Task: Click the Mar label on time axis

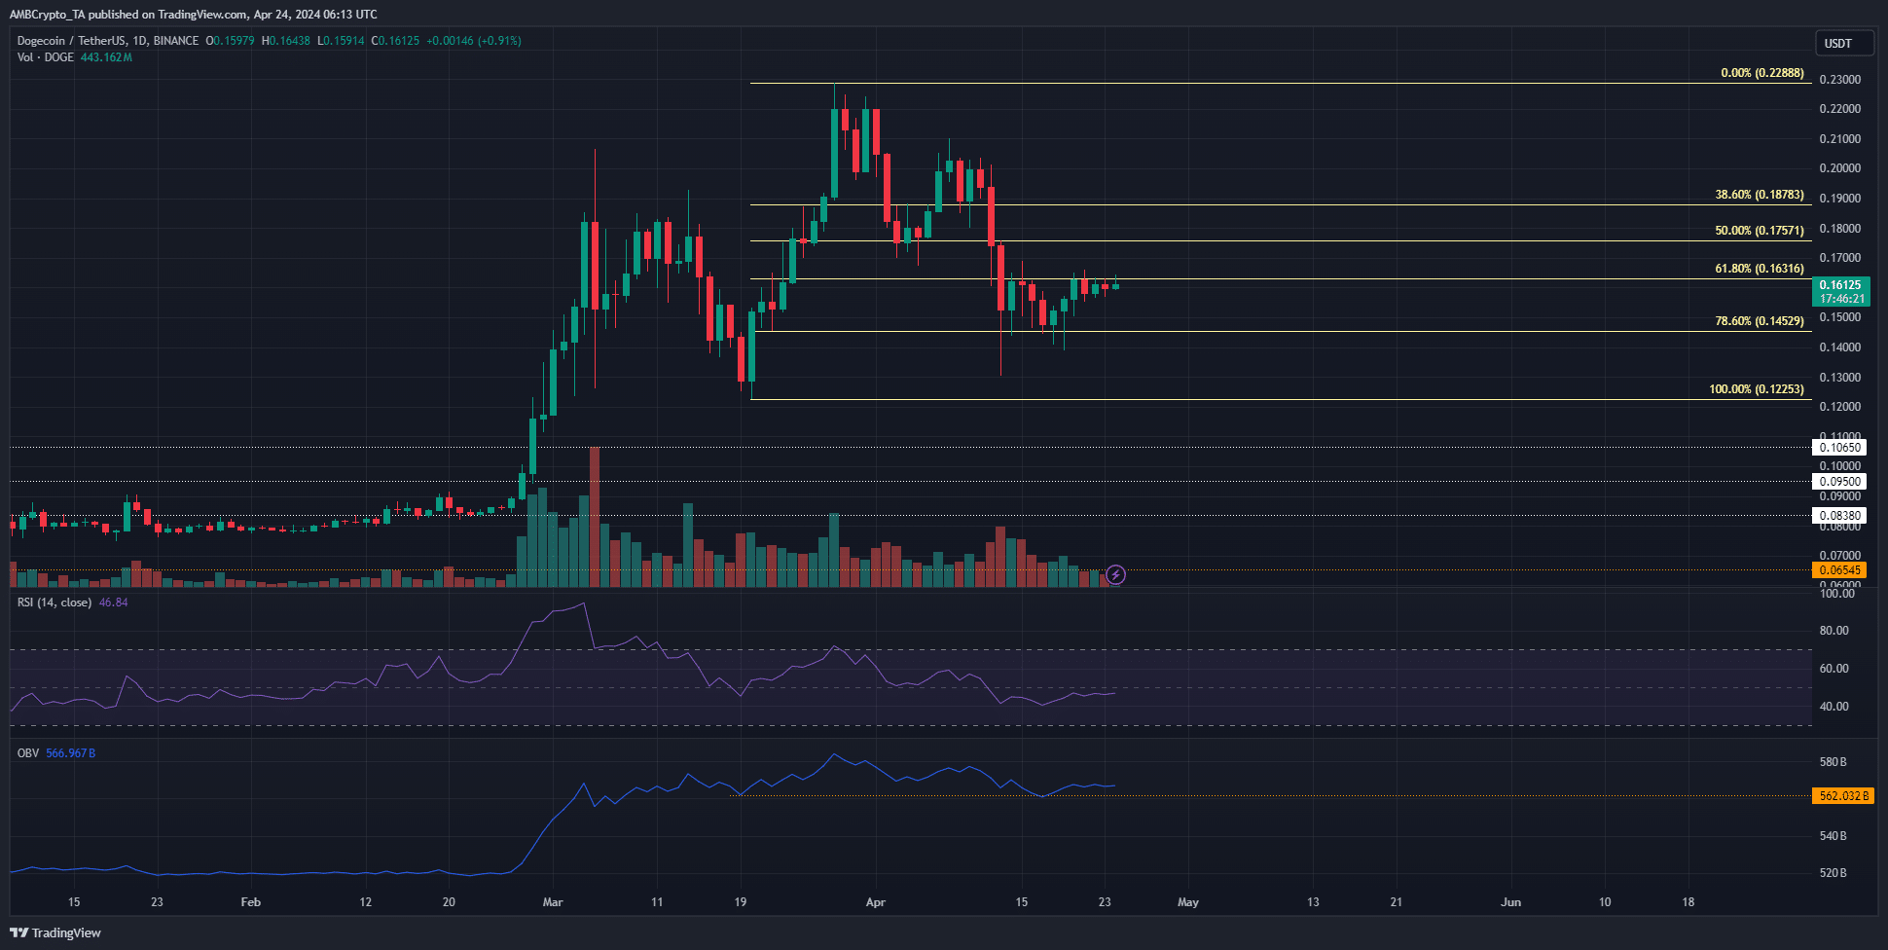Action: click(553, 902)
